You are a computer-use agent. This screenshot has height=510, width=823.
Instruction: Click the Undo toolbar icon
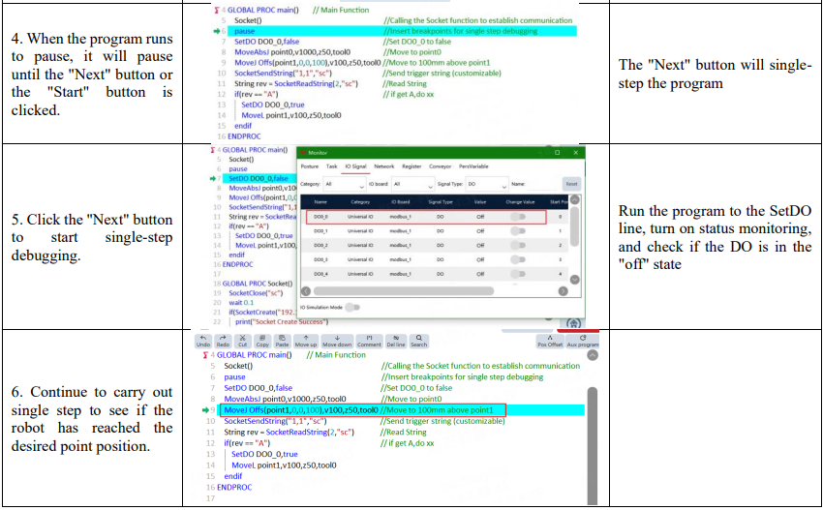click(x=203, y=341)
